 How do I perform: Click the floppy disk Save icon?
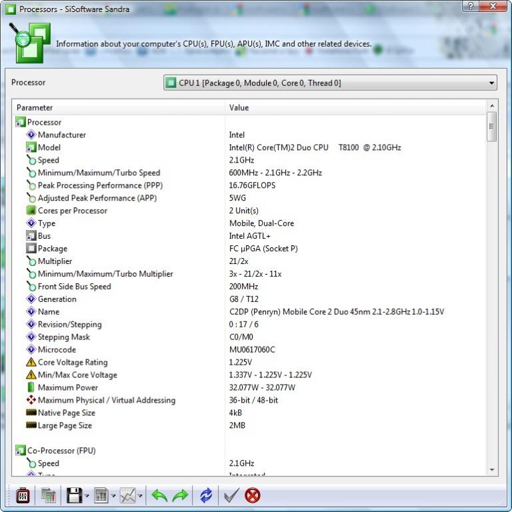74,496
